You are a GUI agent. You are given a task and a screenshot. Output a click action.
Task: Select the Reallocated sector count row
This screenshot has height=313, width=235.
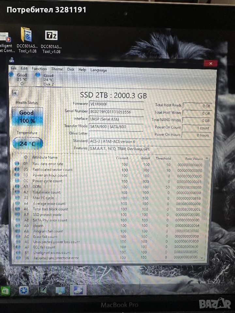(53, 170)
